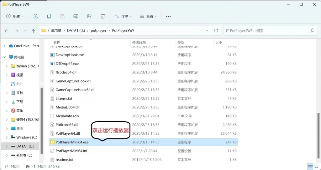The image size is (321, 170).
Task: Expand the Windows (C:) tree node
Action: [7, 137]
